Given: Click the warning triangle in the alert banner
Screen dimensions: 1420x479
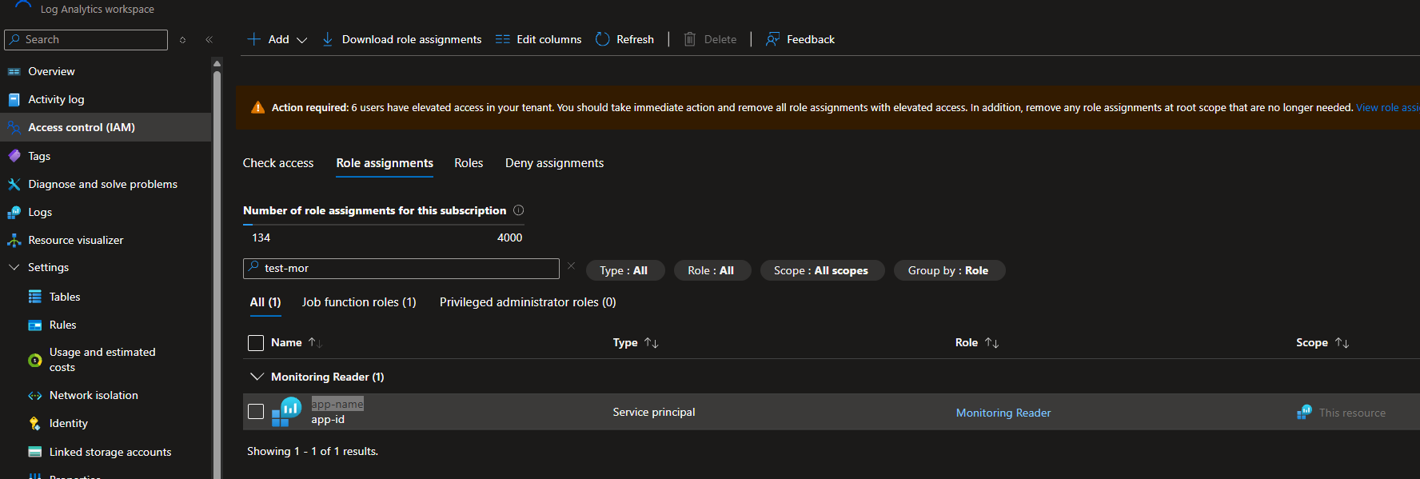Looking at the screenshot, I should pyautogui.click(x=257, y=107).
